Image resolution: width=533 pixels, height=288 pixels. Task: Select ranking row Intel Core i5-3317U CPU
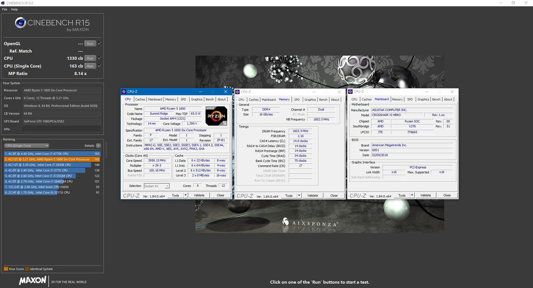pyautogui.click(x=52, y=192)
